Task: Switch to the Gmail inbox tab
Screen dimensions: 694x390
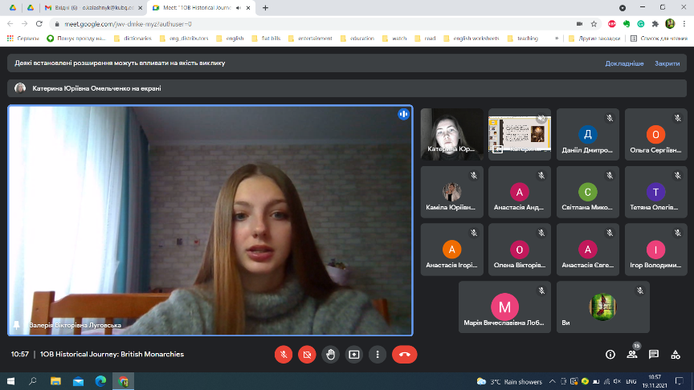Action: coord(76,7)
